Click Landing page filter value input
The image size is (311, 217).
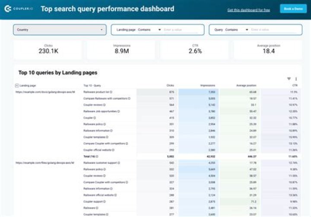[x=181, y=30]
